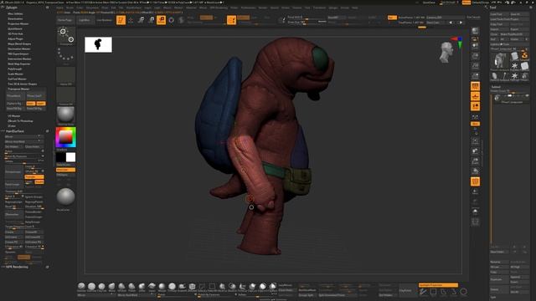The image size is (536, 301).
Task: Toggle the Grps option beside ZSphere Rig
Action: coord(30,104)
